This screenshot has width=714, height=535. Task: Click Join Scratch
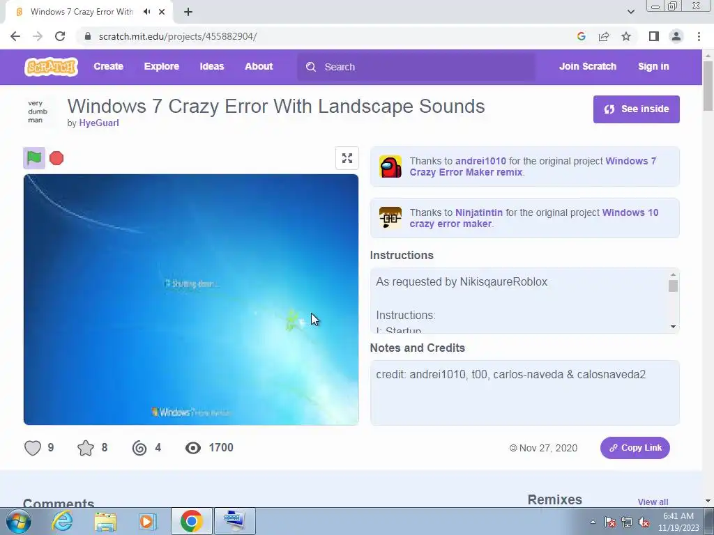(x=587, y=66)
